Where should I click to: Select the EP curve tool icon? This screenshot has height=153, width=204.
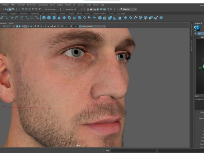pos(6,18)
